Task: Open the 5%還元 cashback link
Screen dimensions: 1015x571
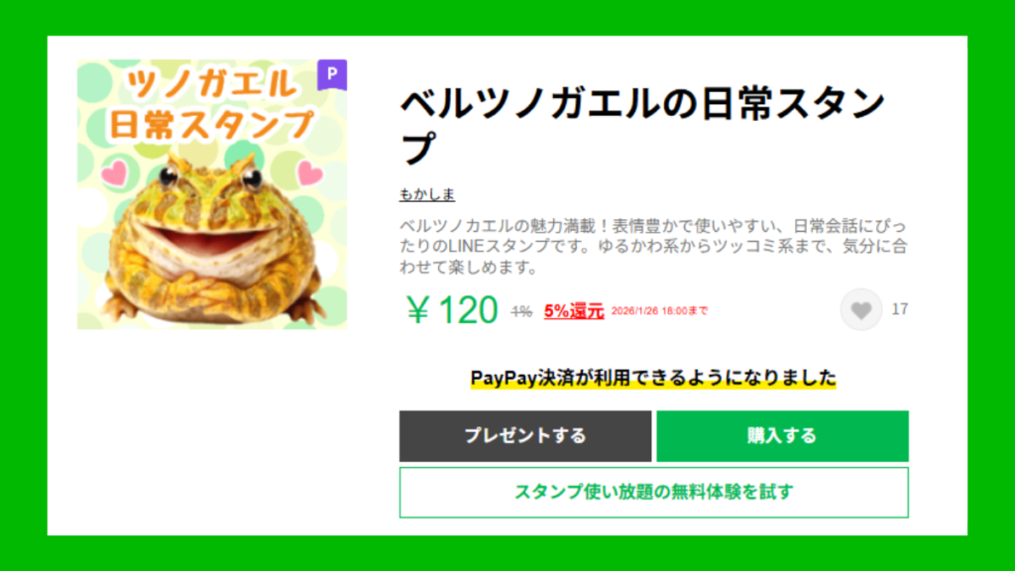Action: pyautogui.click(x=574, y=311)
